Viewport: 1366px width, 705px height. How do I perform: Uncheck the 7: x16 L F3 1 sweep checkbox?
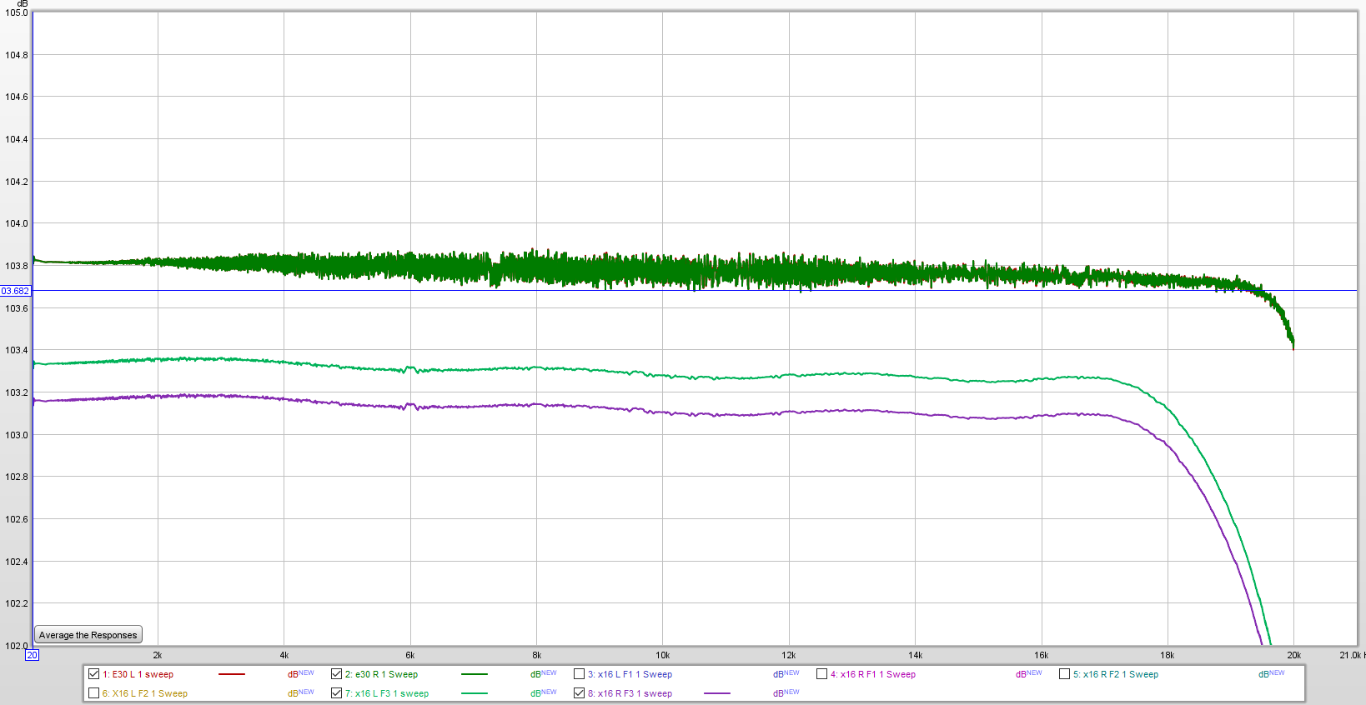click(336, 693)
